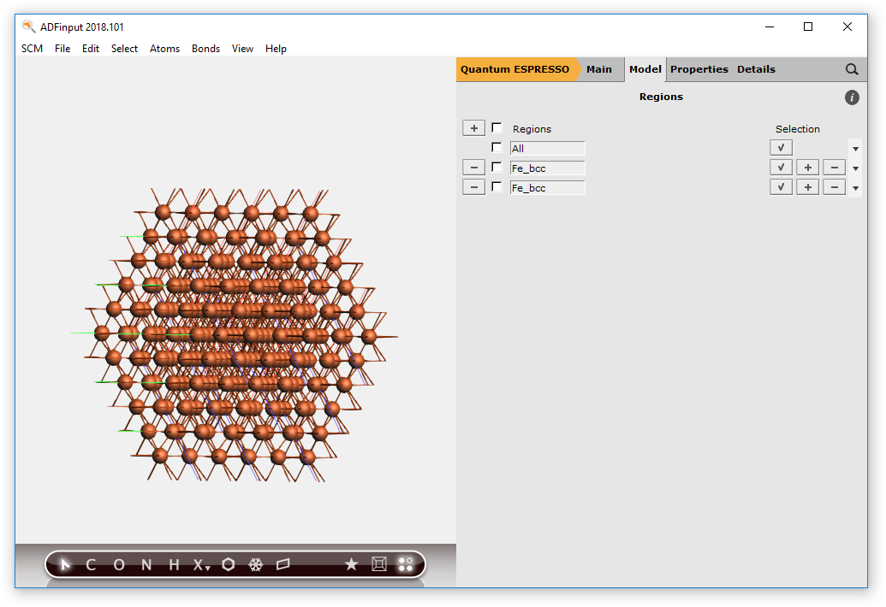The width and height of the screenshot is (886, 607).
Task: Open the search magnifier icon
Action: coord(852,69)
